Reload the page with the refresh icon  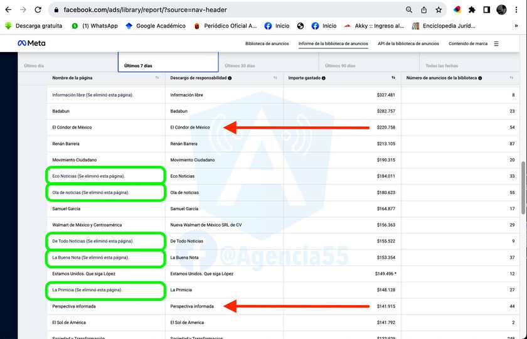[38, 10]
